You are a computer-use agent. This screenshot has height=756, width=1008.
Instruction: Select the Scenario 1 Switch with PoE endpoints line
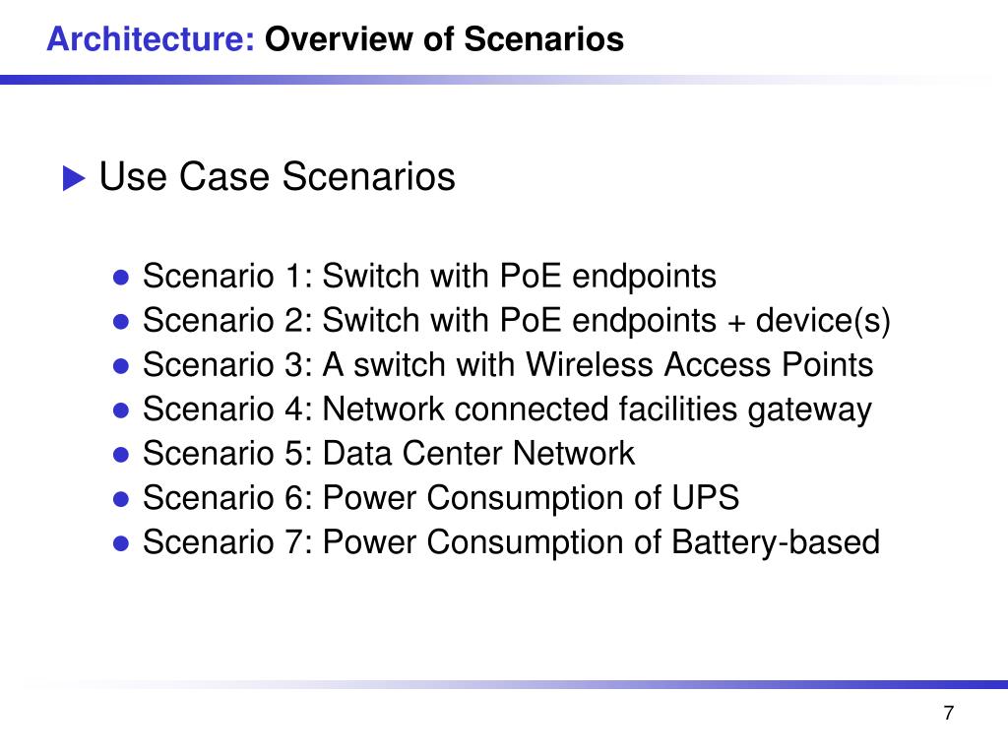pos(429,277)
